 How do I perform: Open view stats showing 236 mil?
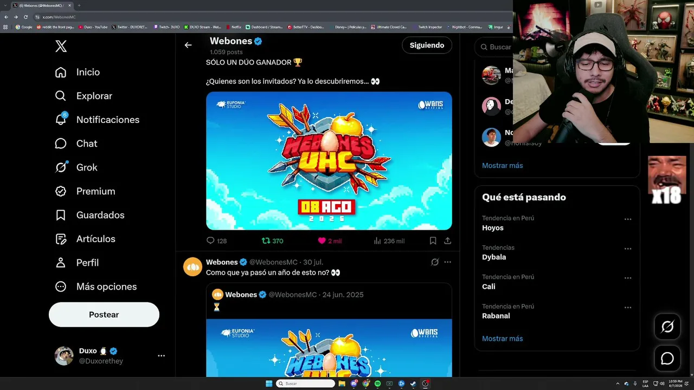click(389, 240)
